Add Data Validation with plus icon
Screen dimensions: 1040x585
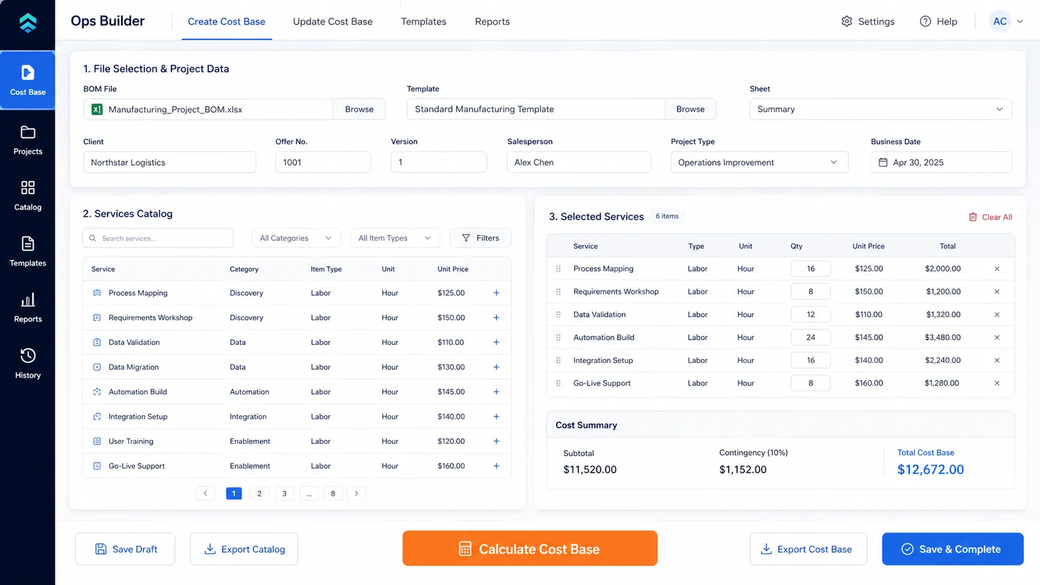(x=496, y=343)
